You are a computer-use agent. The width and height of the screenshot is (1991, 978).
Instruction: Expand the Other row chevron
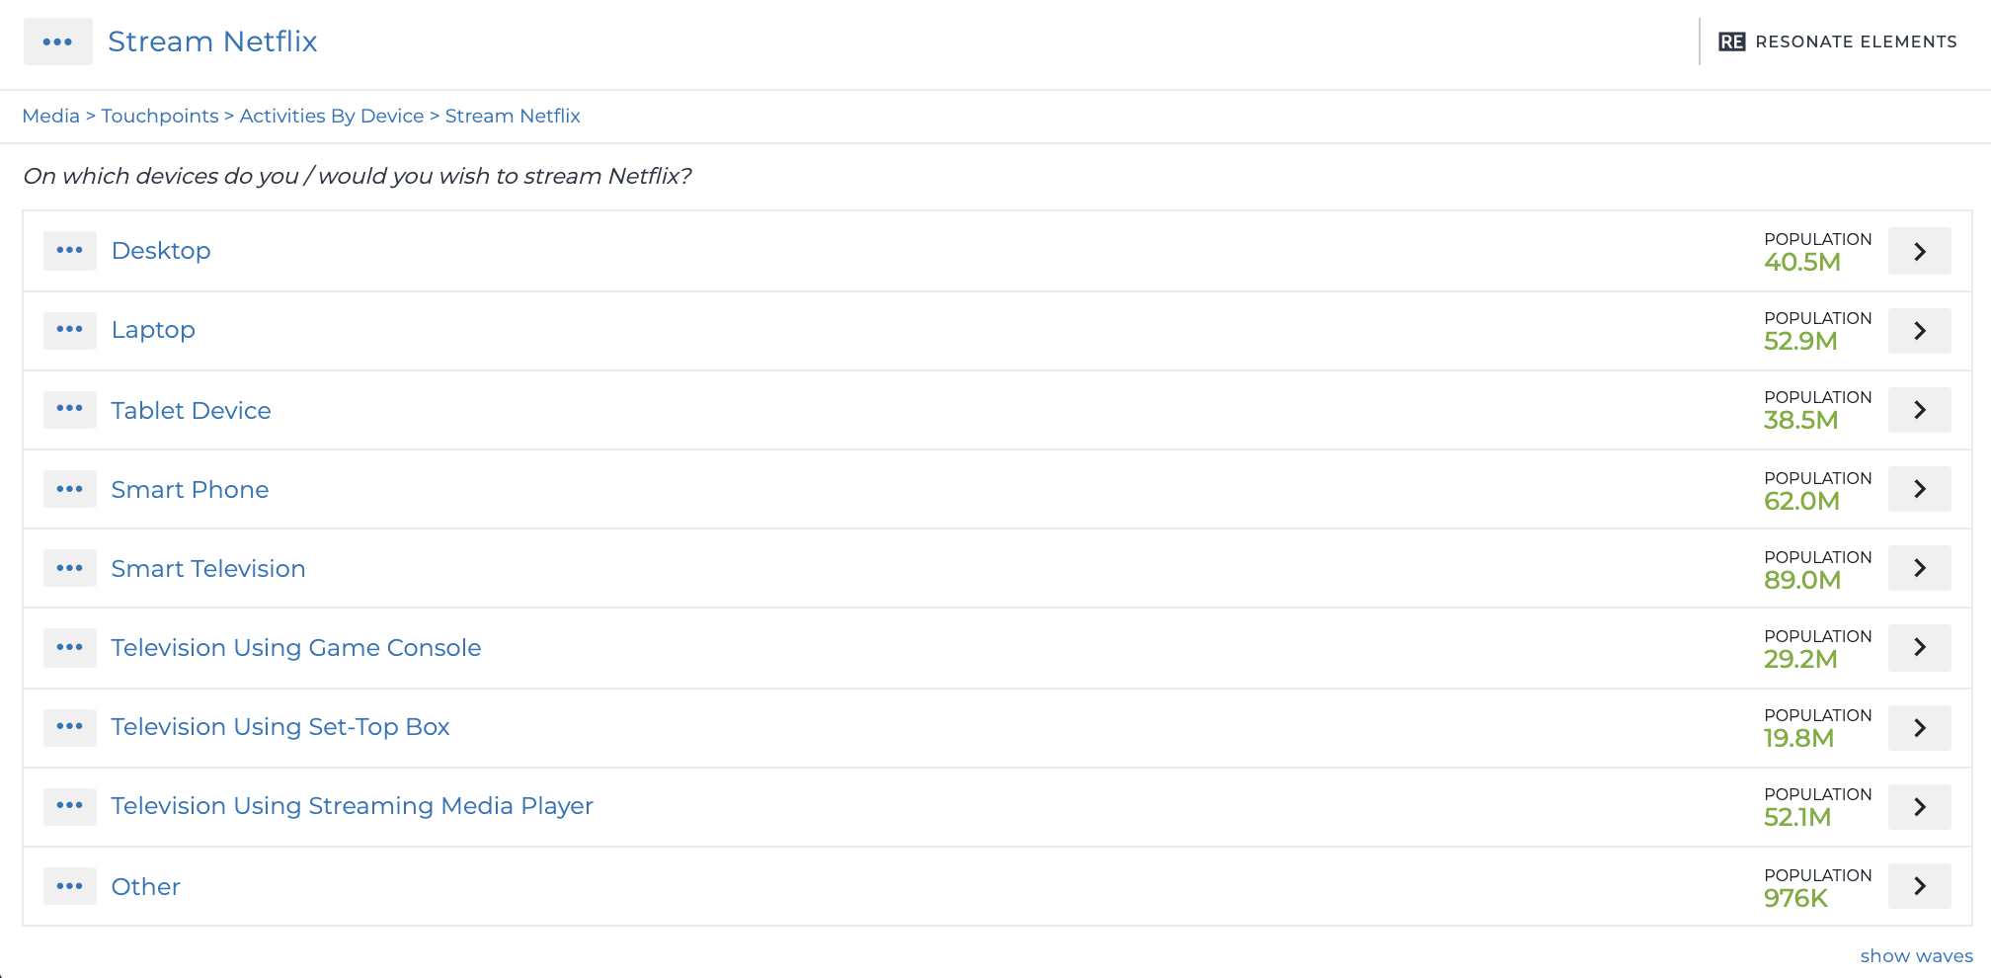[1920, 886]
